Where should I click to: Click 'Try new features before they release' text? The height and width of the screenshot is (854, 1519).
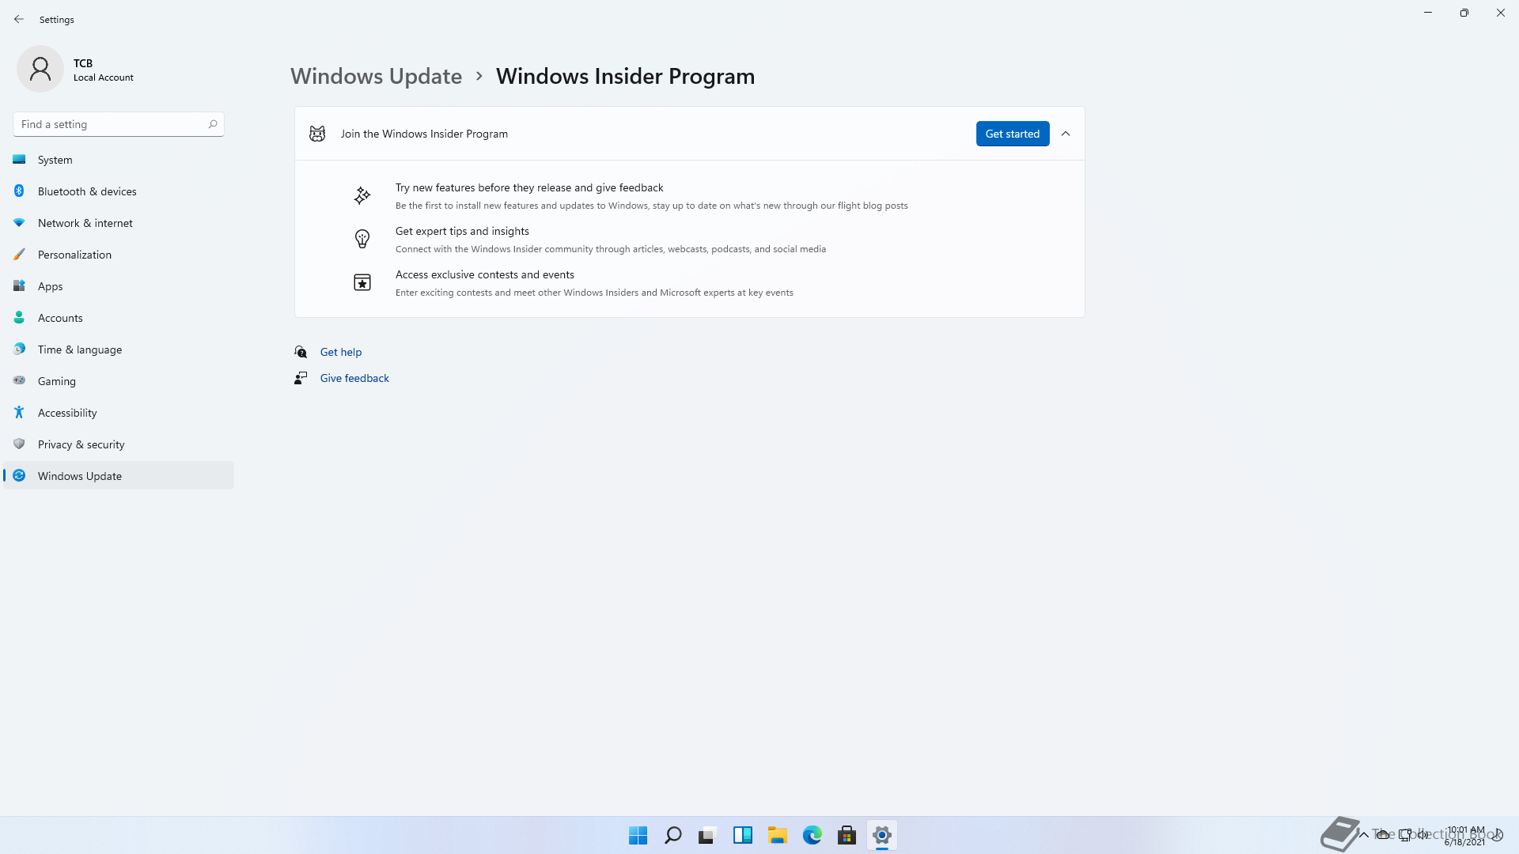point(529,187)
